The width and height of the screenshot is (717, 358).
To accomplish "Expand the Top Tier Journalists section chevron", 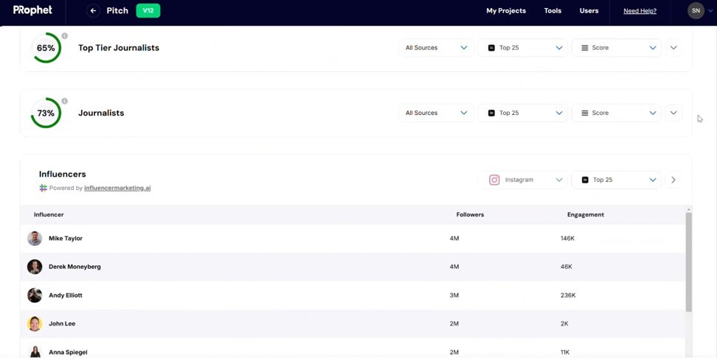I will point(673,48).
